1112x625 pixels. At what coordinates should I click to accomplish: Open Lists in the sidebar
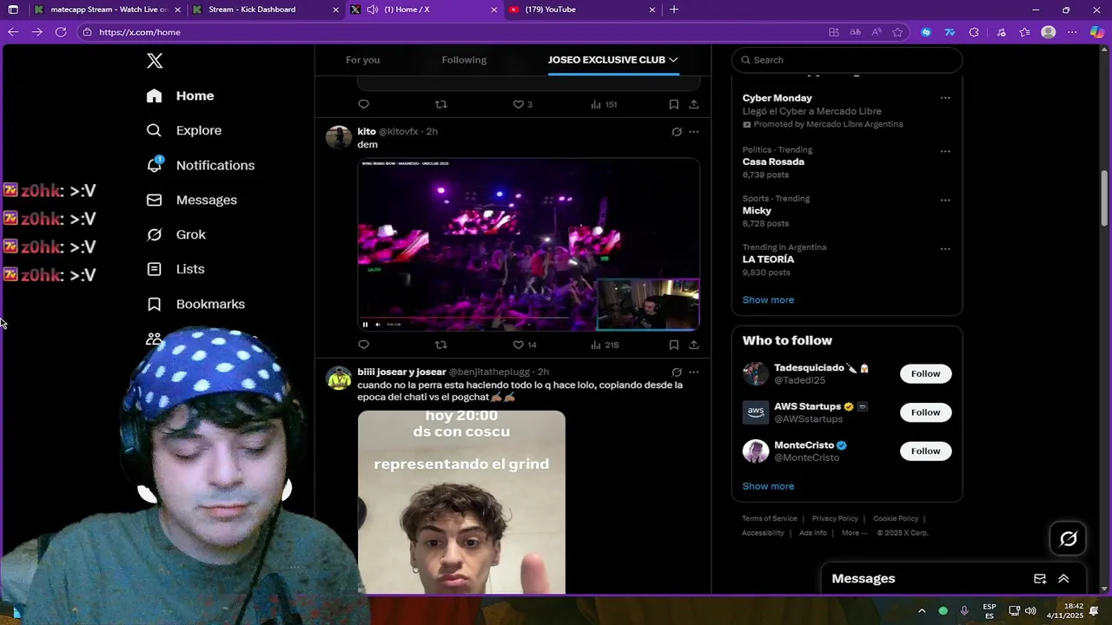(175, 269)
